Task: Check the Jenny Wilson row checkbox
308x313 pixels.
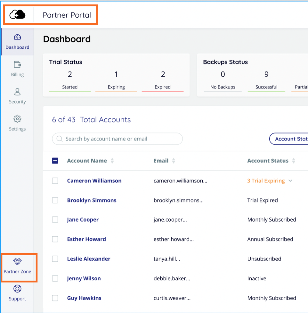Action: [55, 278]
